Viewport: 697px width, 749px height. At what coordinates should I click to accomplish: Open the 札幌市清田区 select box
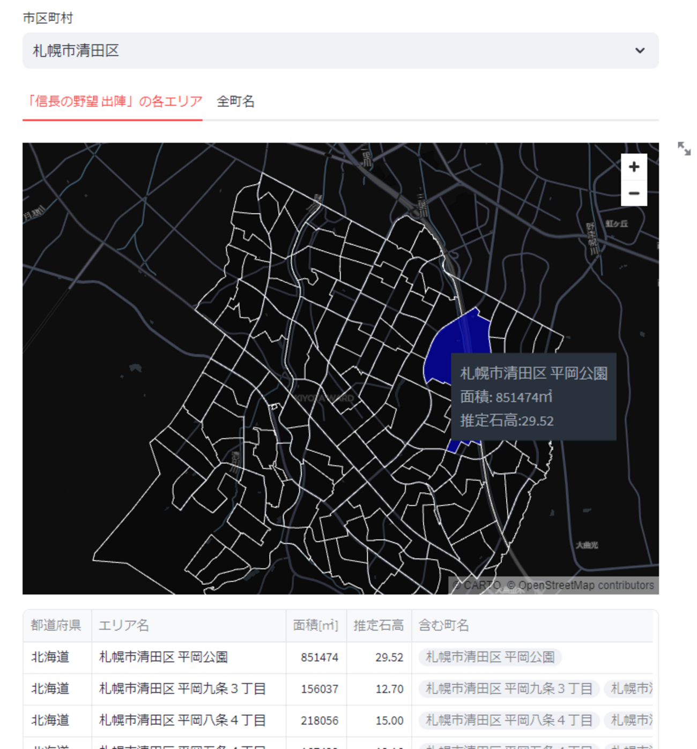click(340, 50)
